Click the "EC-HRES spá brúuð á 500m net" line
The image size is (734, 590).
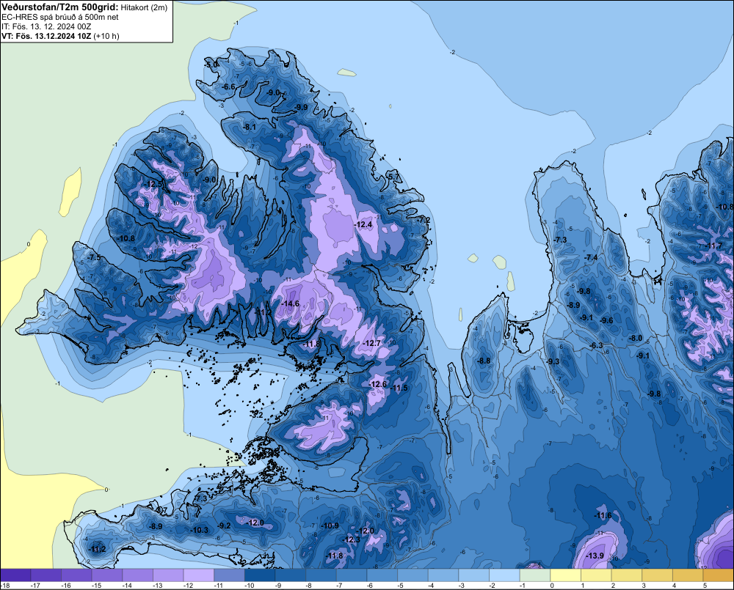[x=59, y=17]
